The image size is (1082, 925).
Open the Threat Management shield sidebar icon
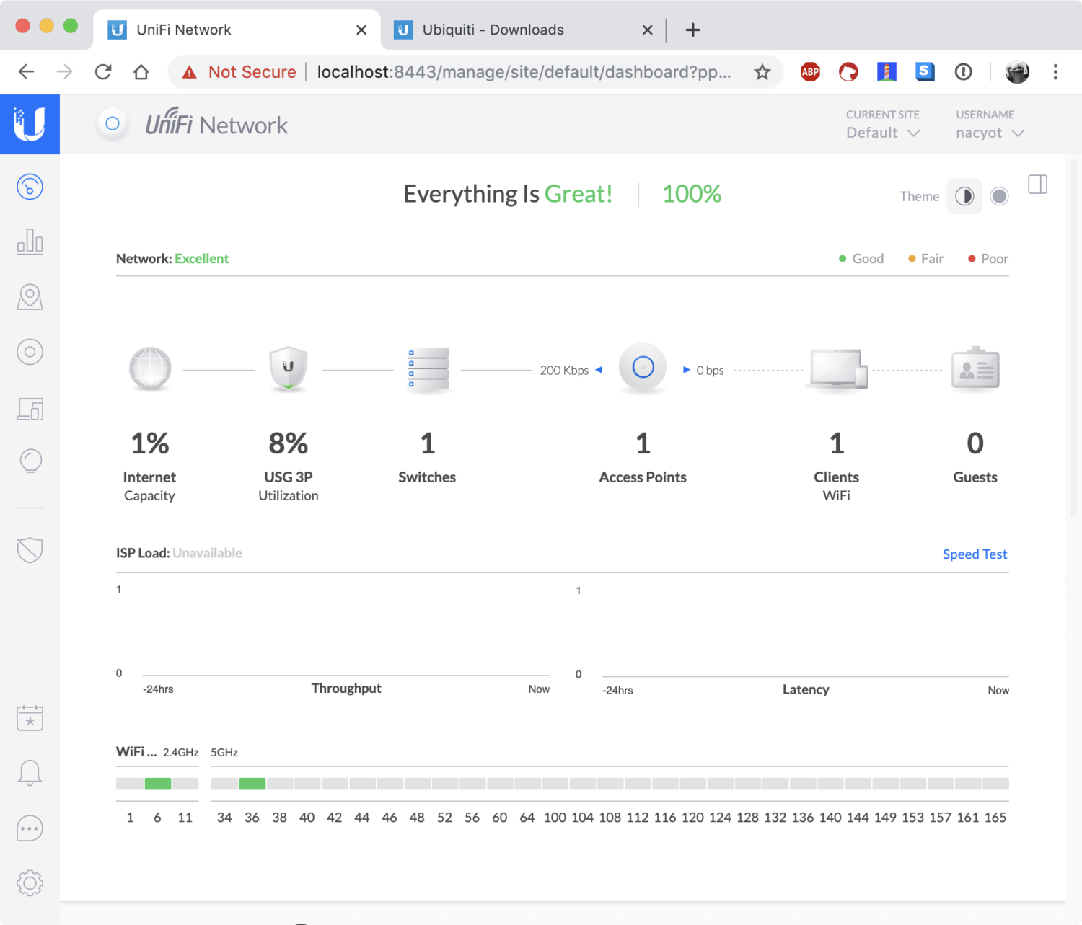pyautogui.click(x=30, y=550)
